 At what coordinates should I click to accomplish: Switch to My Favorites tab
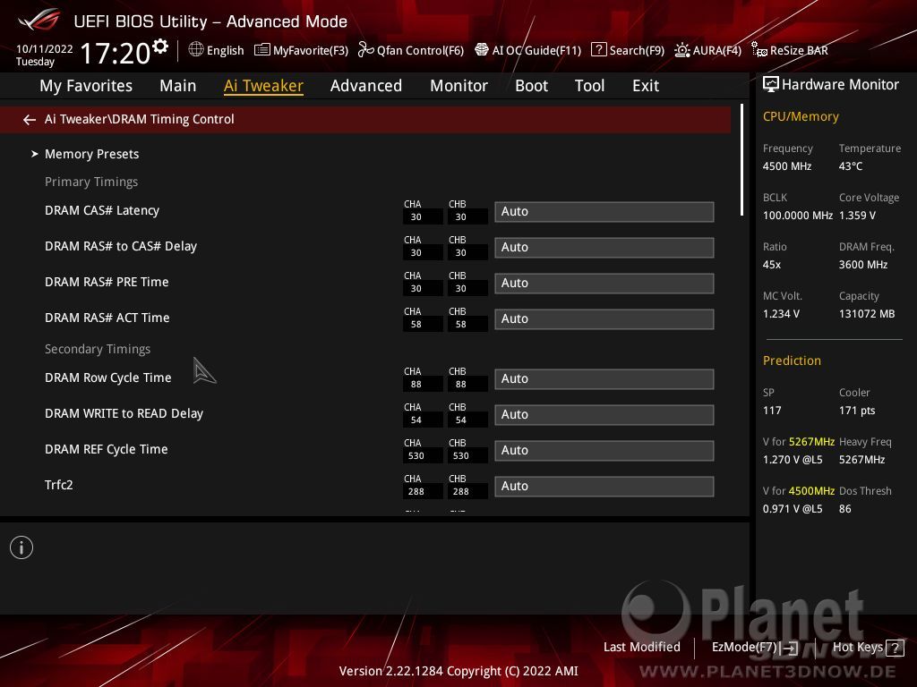click(86, 86)
